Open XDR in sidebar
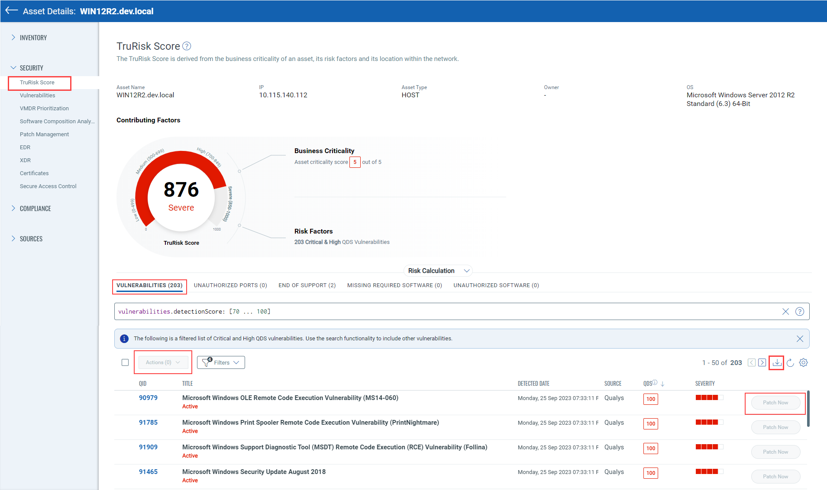Screen dimensions: 827x490 25,160
